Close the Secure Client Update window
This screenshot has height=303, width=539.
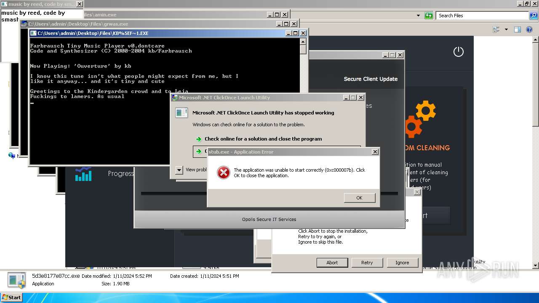(400, 55)
